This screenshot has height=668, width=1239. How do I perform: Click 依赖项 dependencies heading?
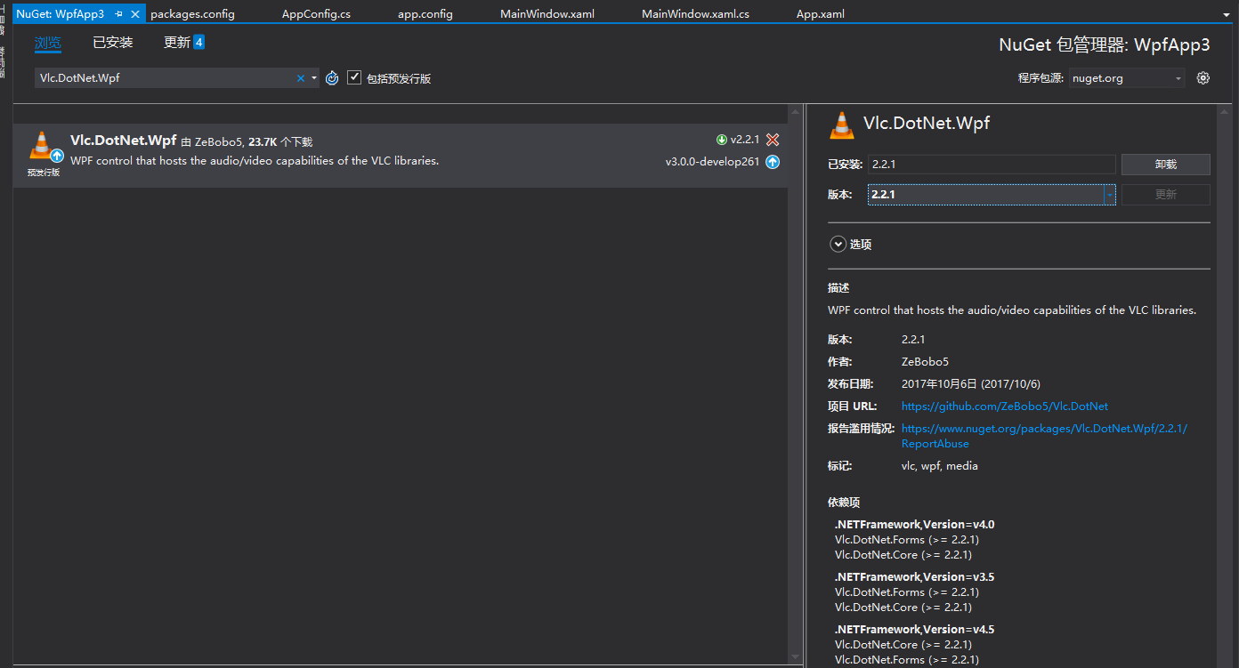pos(844,503)
